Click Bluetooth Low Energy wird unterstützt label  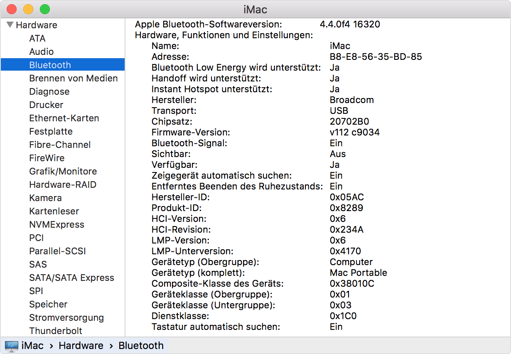(236, 67)
